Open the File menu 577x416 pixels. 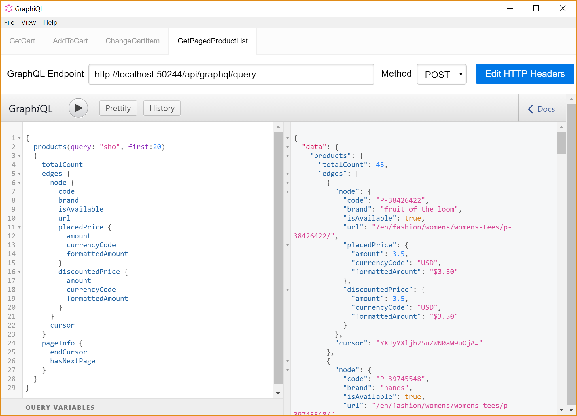[9, 22]
